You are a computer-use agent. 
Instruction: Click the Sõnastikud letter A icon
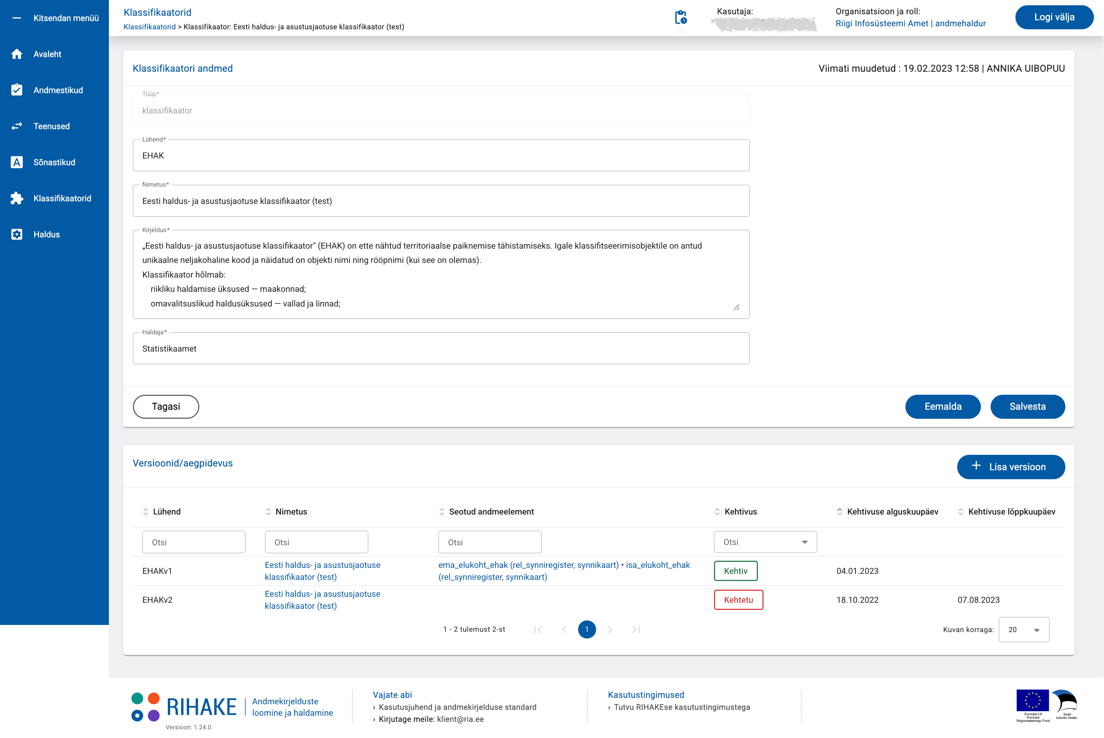click(17, 162)
